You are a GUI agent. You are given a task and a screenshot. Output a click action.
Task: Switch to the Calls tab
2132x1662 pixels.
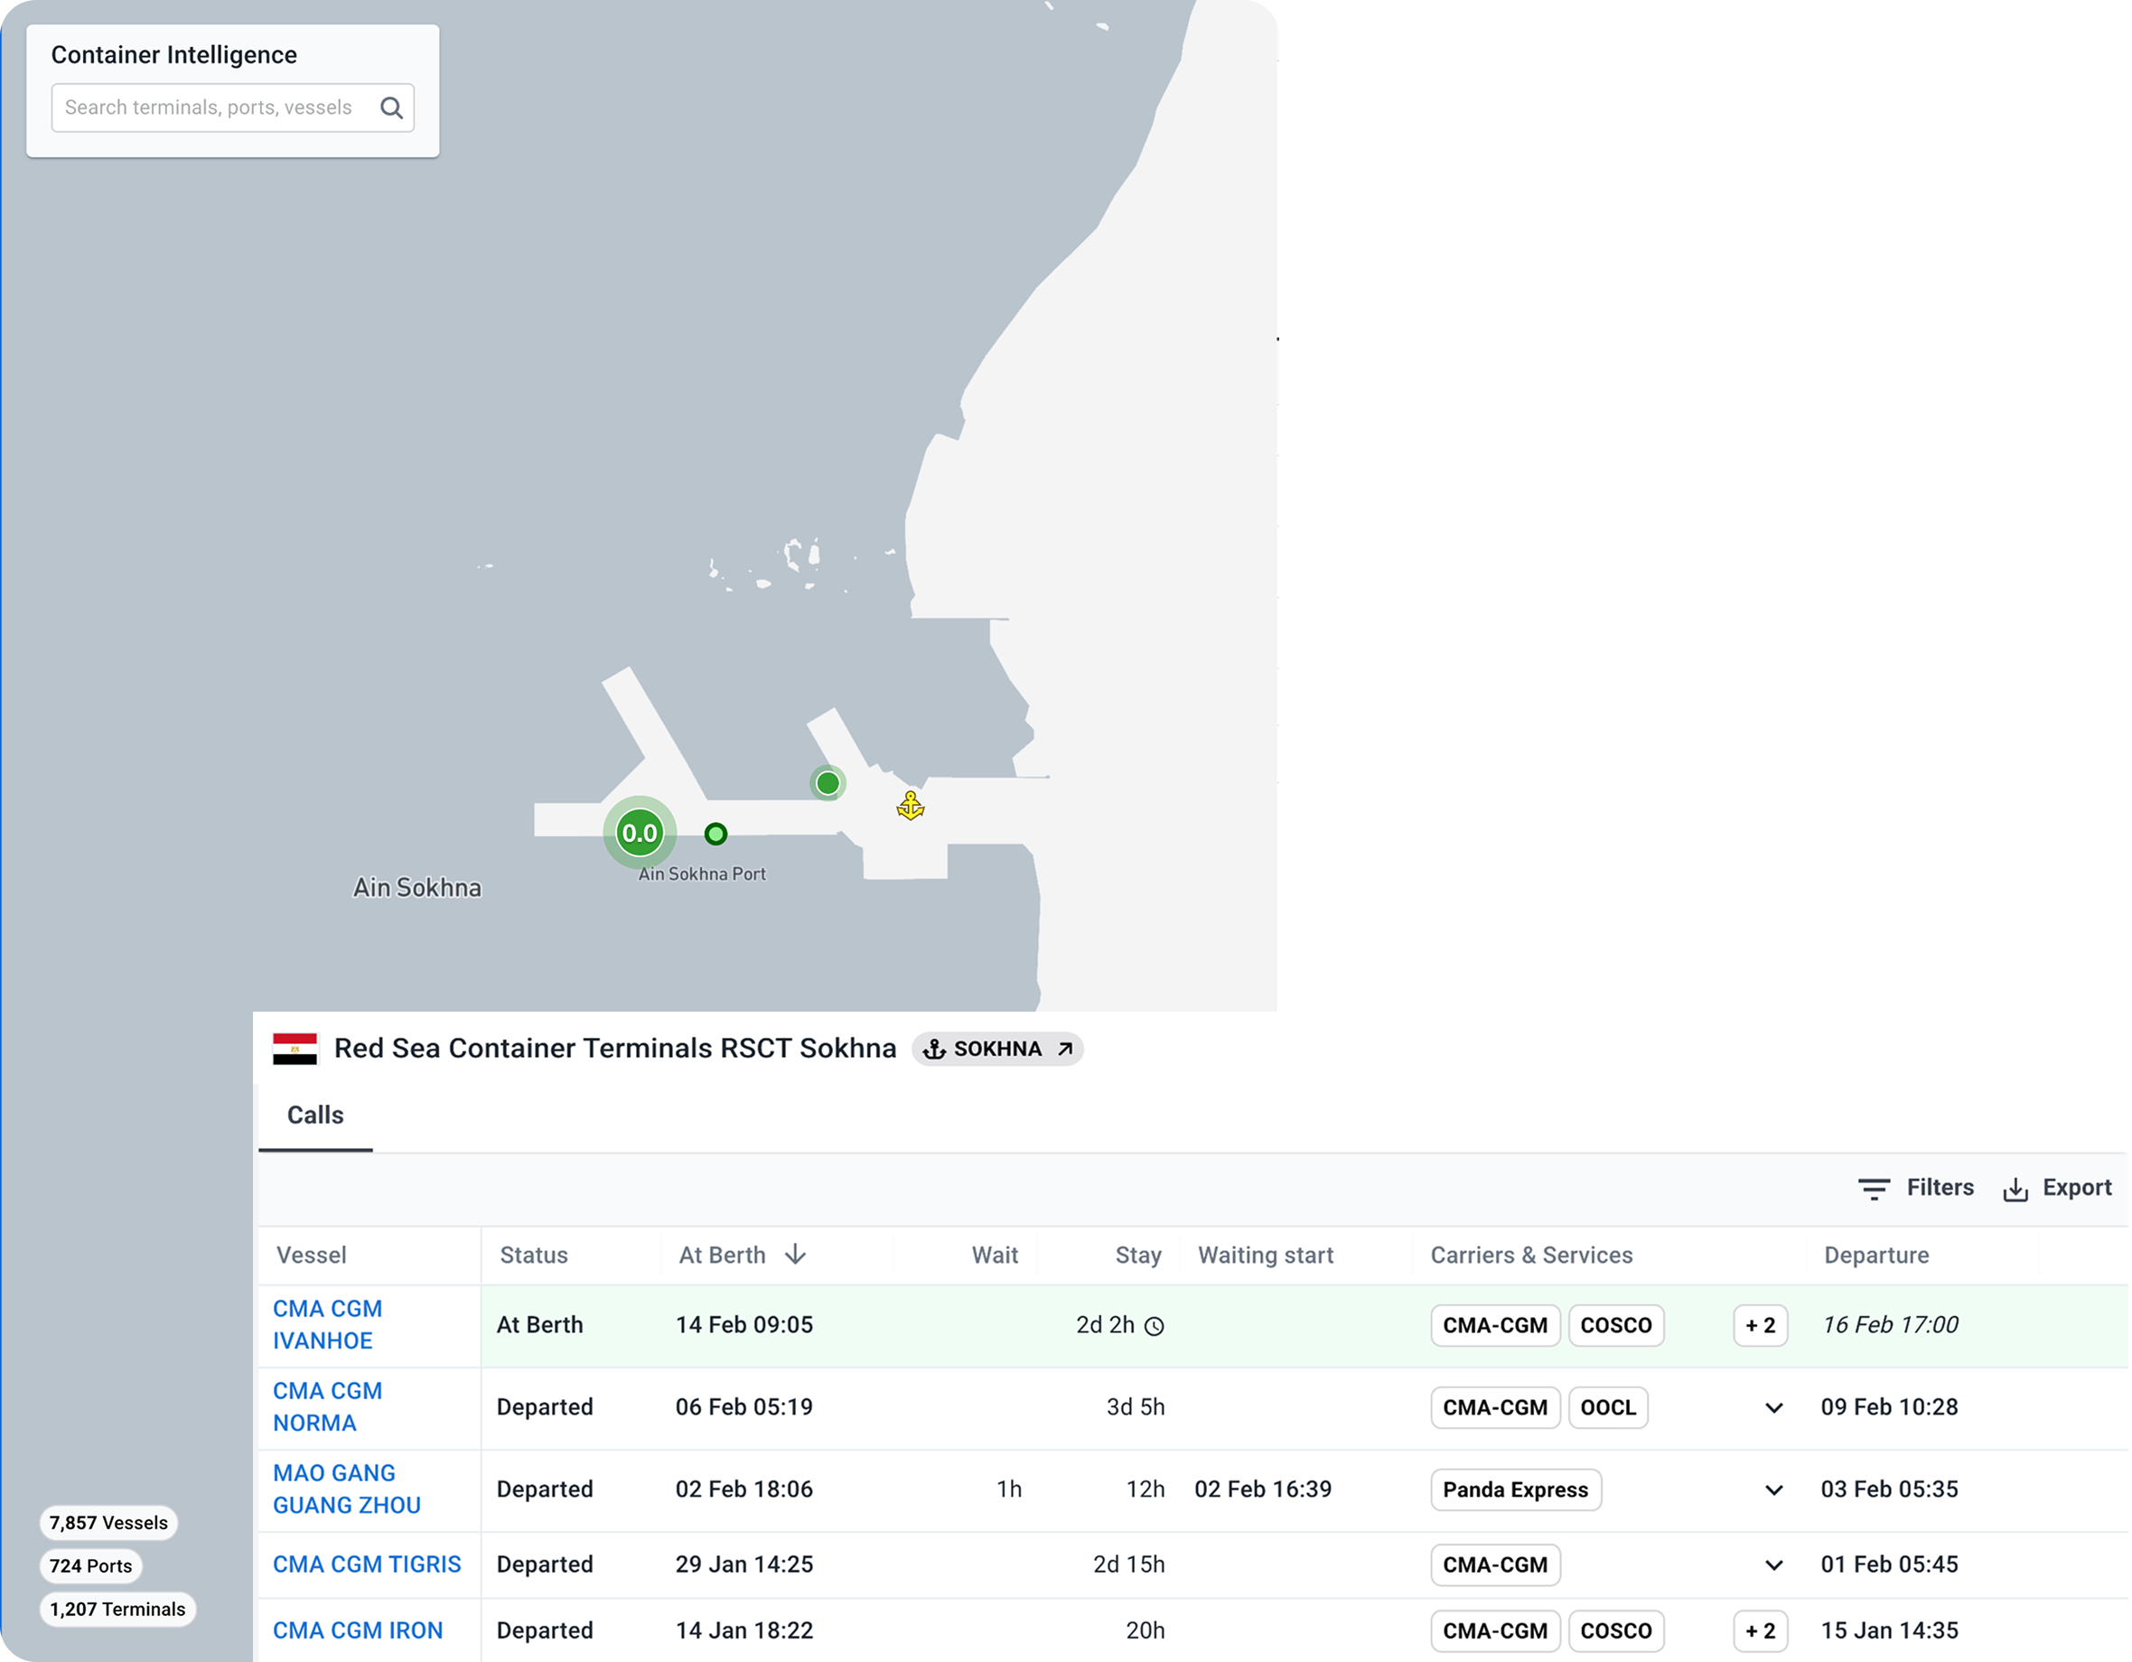click(x=315, y=1116)
